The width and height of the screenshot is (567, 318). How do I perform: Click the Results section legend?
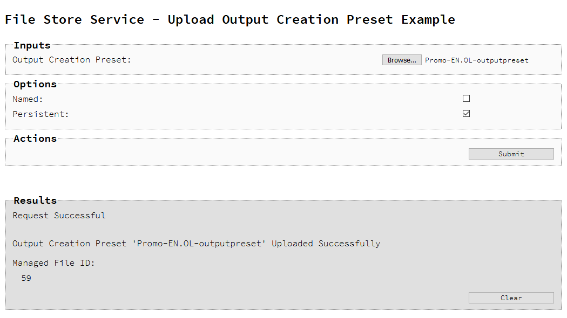(x=35, y=201)
